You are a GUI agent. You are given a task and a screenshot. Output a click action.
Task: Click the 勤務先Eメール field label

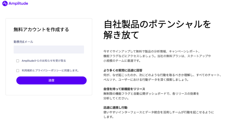[x=23, y=42]
